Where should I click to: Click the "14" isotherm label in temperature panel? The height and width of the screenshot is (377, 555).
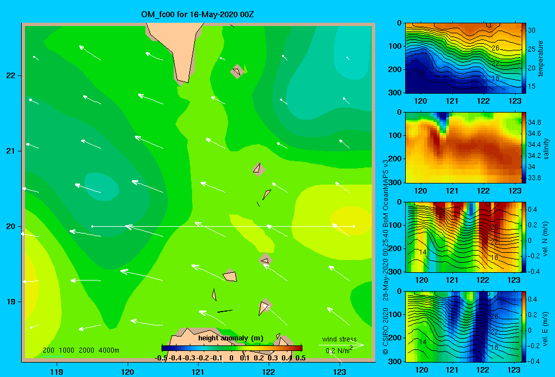click(x=421, y=73)
